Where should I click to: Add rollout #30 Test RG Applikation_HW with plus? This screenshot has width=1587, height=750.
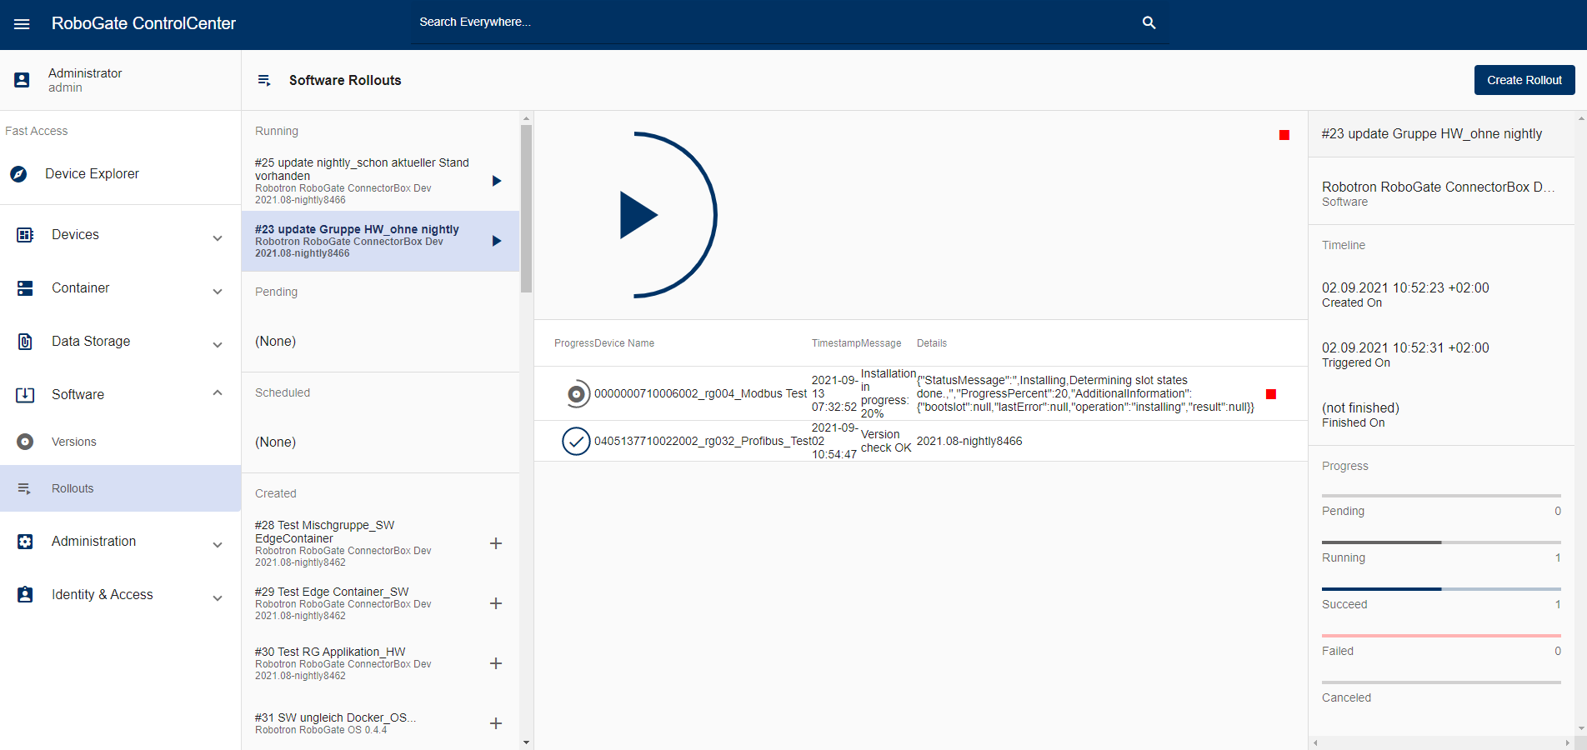pyautogui.click(x=496, y=663)
